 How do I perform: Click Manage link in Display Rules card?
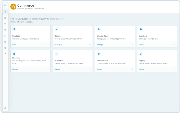coord(100,45)
